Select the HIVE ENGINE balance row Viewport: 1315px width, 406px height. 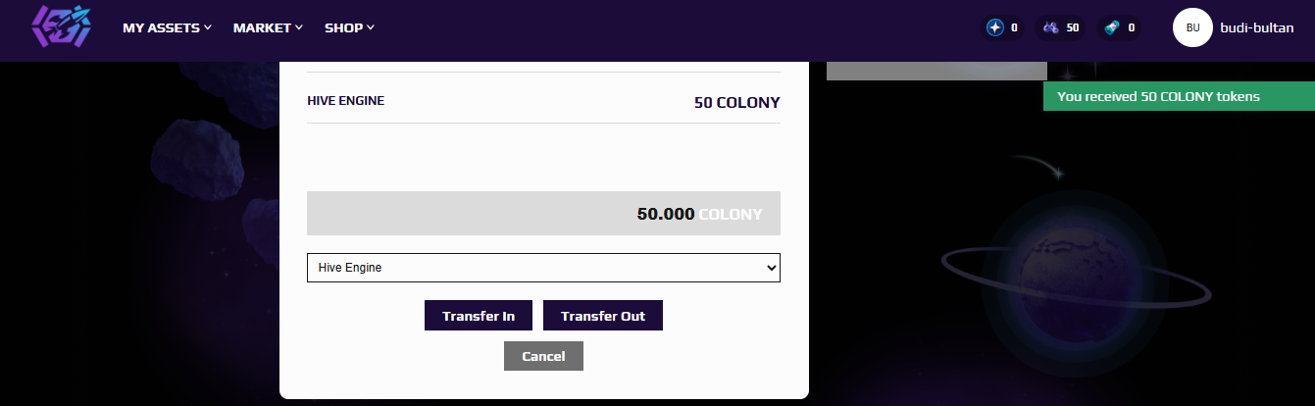point(543,100)
